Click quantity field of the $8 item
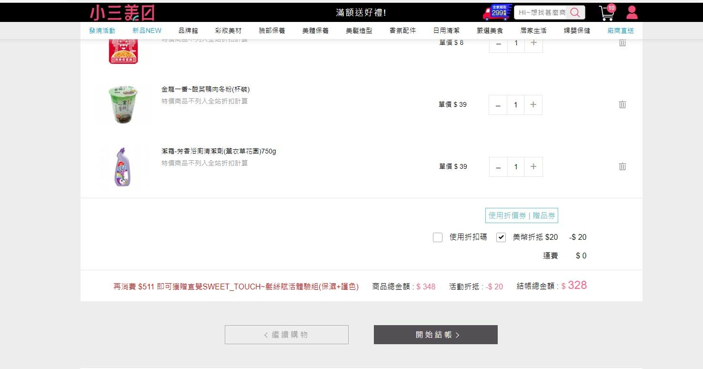This screenshot has height=369, width=703. 516,43
